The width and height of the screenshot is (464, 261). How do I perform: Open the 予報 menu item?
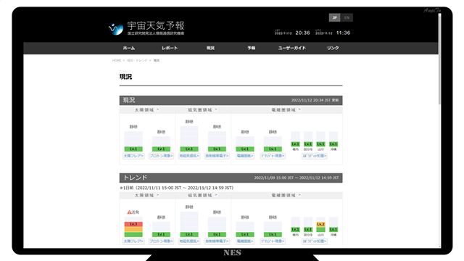pyautogui.click(x=252, y=48)
